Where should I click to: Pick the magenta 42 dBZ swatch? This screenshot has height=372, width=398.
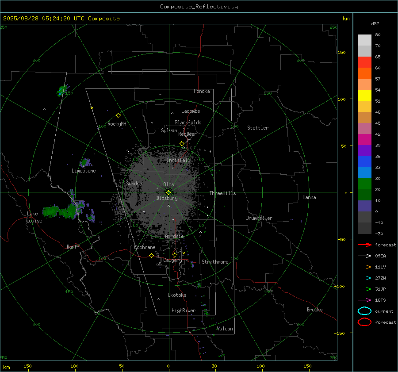(x=364, y=139)
